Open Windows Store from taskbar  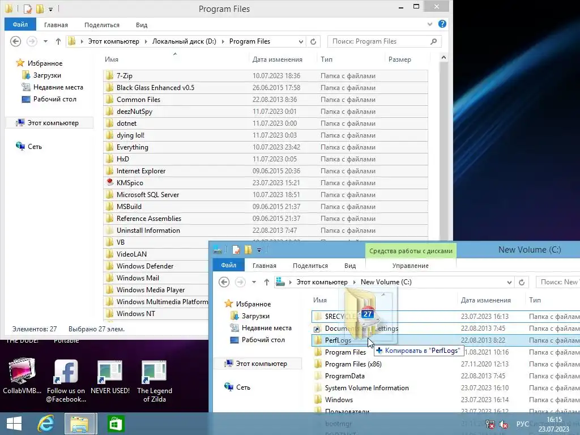pos(116,424)
